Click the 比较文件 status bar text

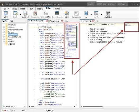pos(50,110)
